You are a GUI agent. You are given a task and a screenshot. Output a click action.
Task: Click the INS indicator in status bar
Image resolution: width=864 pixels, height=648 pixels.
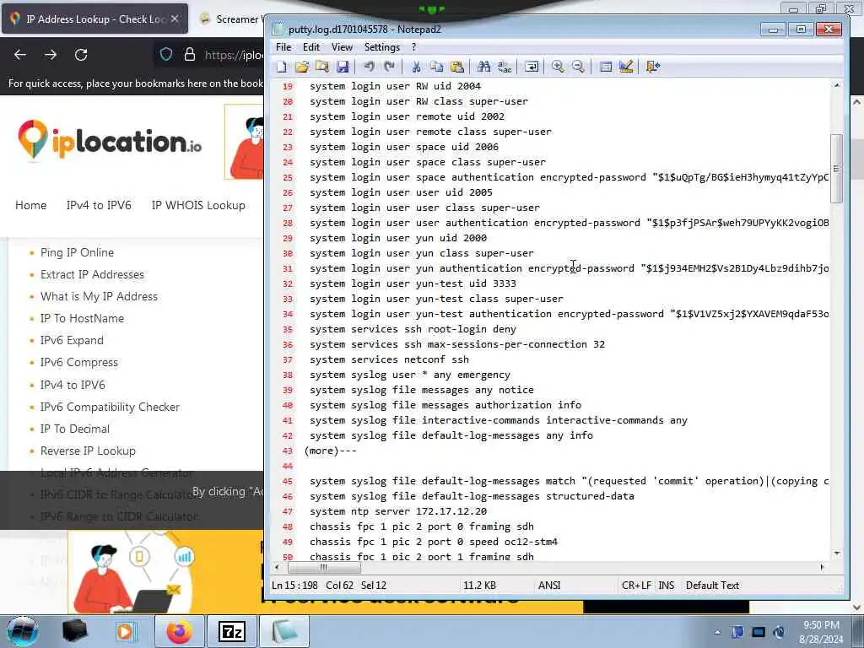pos(667,586)
